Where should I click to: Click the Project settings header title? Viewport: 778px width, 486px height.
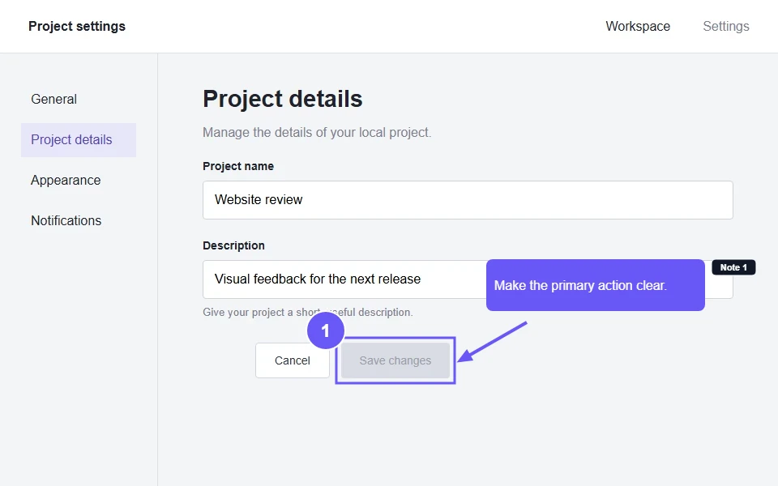[x=77, y=26]
